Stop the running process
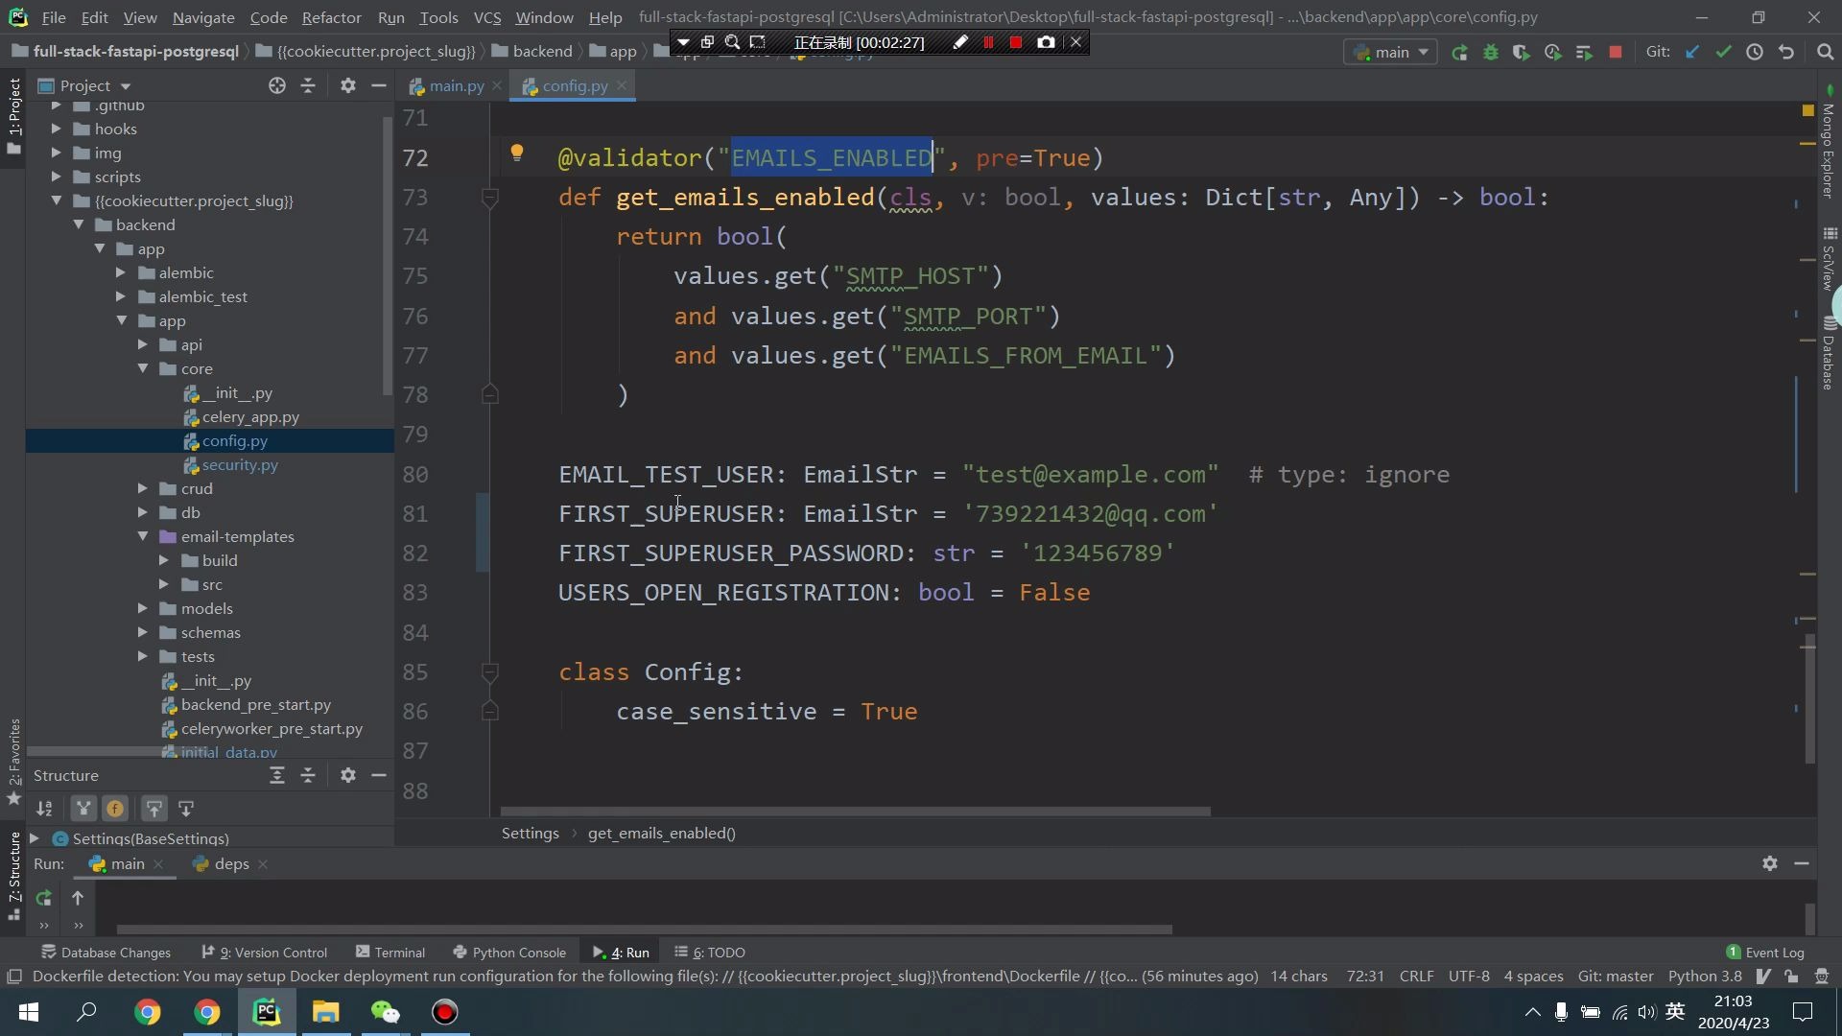Image resolution: width=1842 pixels, height=1036 pixels. pyautogui.click(x=1616, y=53)
